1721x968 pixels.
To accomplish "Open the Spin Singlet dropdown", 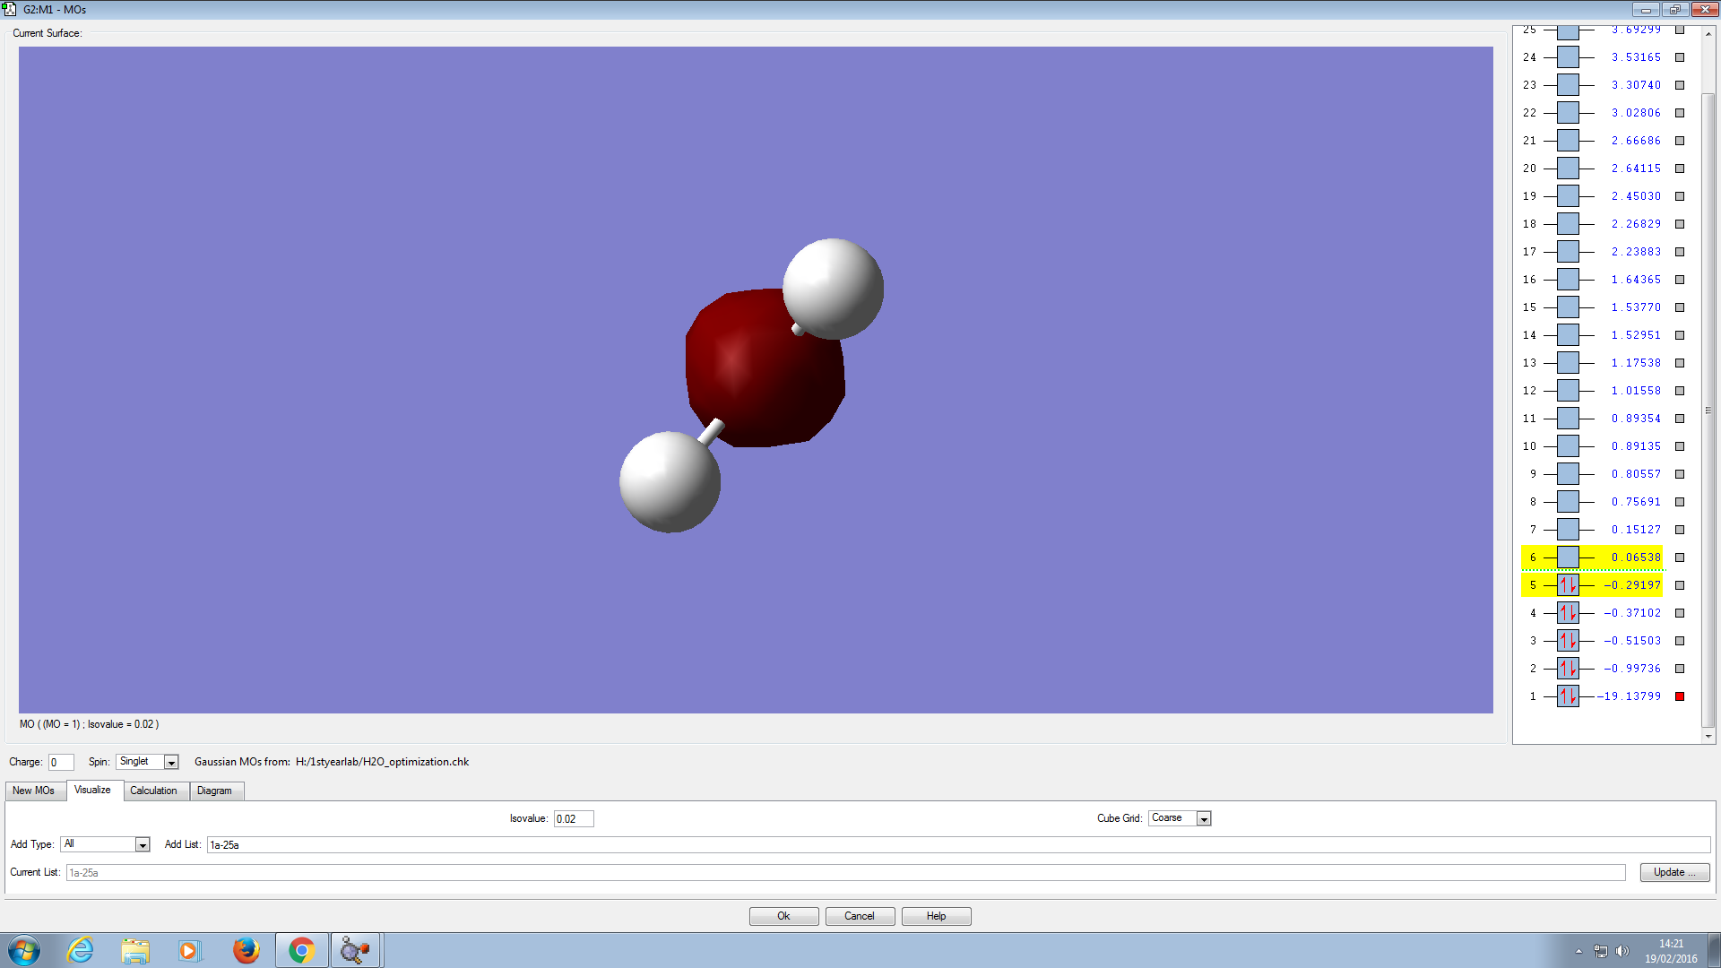I will (x=171, y=763).
